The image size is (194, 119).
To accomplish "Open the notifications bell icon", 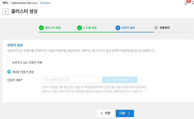I will 186,3.
